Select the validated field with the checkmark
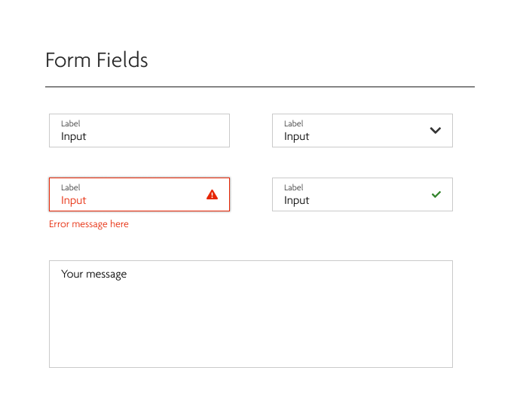The height and width of the screenshot is (413, 520). click(354, 195)
